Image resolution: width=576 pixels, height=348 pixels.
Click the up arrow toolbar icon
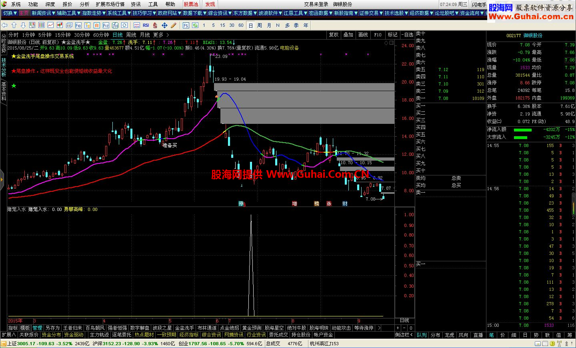14,25
